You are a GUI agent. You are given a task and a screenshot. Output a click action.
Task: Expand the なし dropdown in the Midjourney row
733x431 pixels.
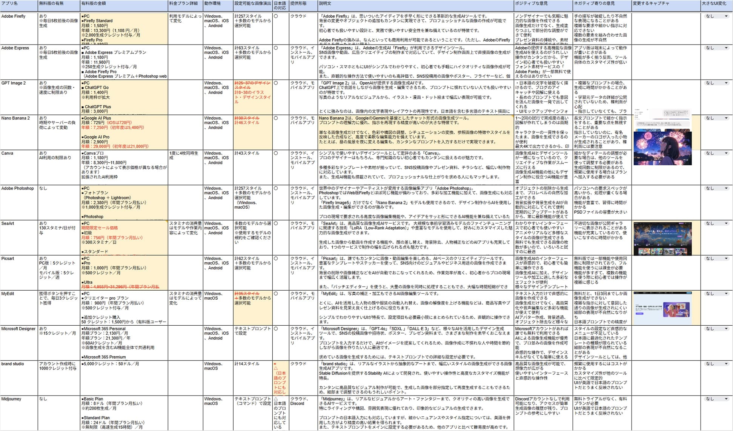pos(716,399)
